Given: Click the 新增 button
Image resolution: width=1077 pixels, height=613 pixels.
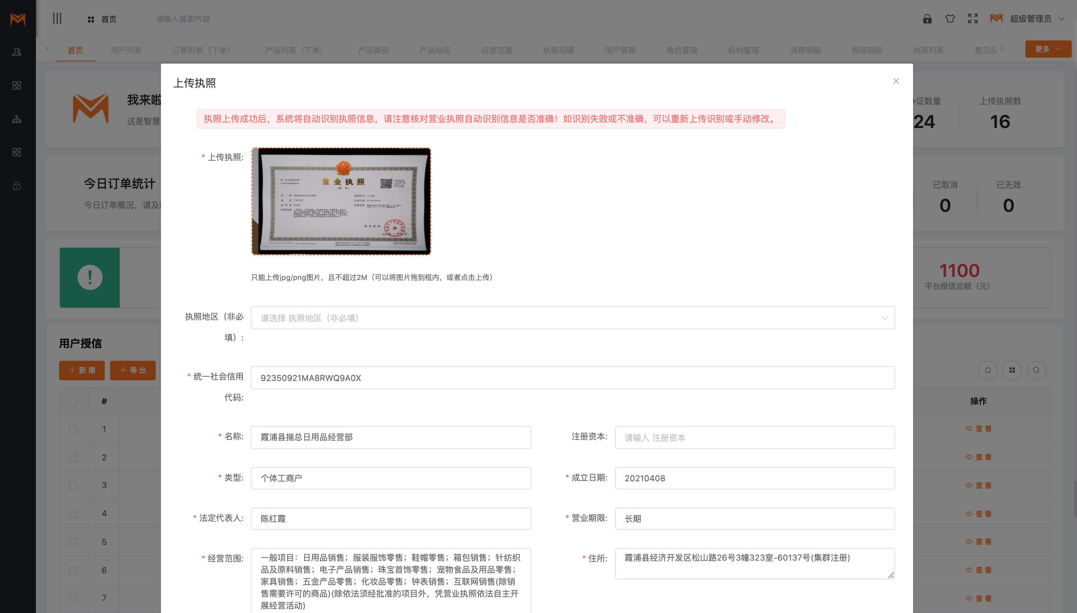Looking at the screenshot, I should [82, 370].
